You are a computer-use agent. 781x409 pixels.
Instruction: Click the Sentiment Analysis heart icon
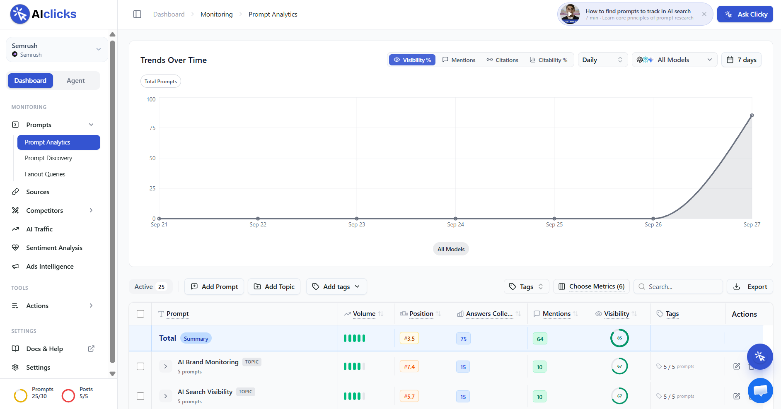coord(15,248)
